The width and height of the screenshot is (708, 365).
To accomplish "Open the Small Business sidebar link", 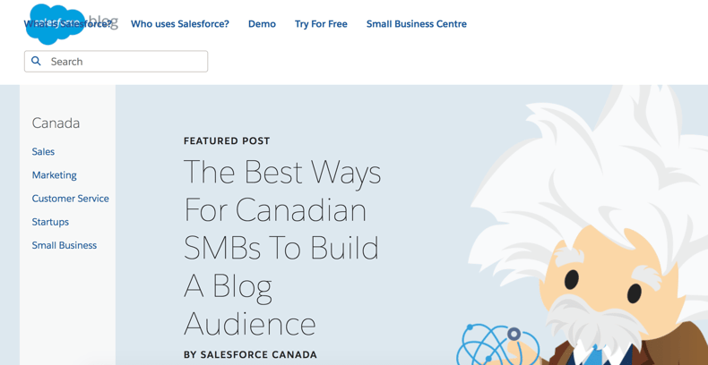I will tap(64, 245).
